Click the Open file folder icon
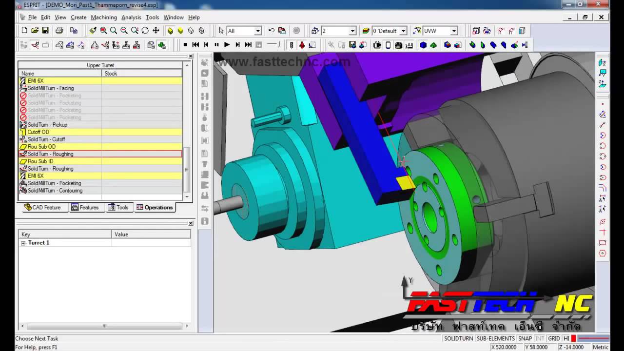624x351 pixels. point(35,30)
